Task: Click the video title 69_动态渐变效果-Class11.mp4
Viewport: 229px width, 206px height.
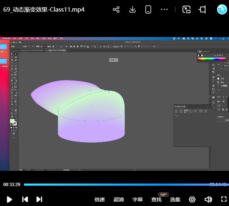Action: click(x=44, y=10)
